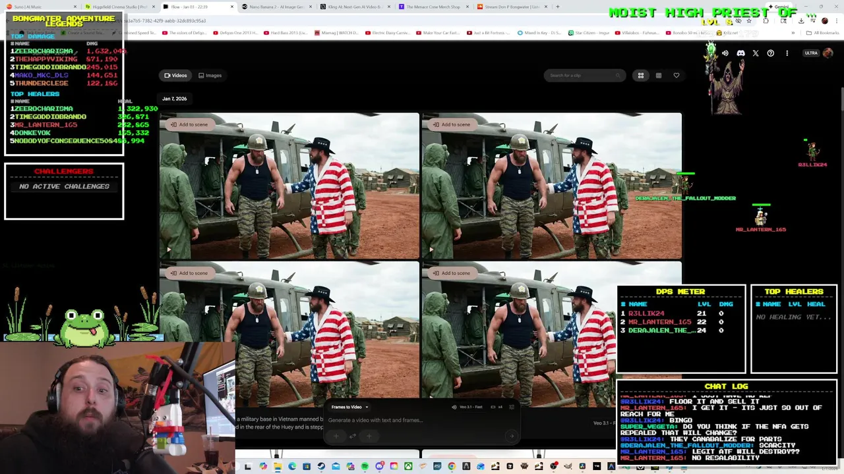
Task: Open the Chrome three-dot menu
Action: (x=837, y=21)
